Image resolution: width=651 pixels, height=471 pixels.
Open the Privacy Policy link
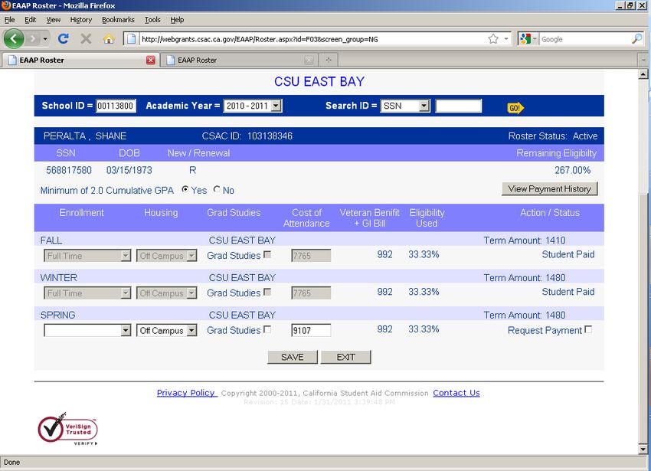[x=186, y=392]
